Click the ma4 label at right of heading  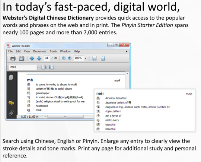coord(117,80)
